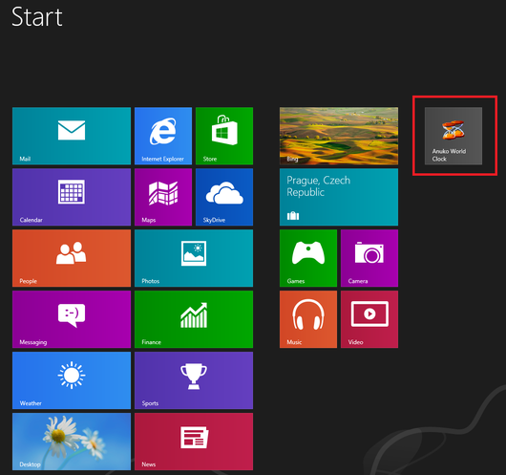Open the Sports tile
Image resolution: width=506 pixels, height=475 pixels.
(194, 380)
